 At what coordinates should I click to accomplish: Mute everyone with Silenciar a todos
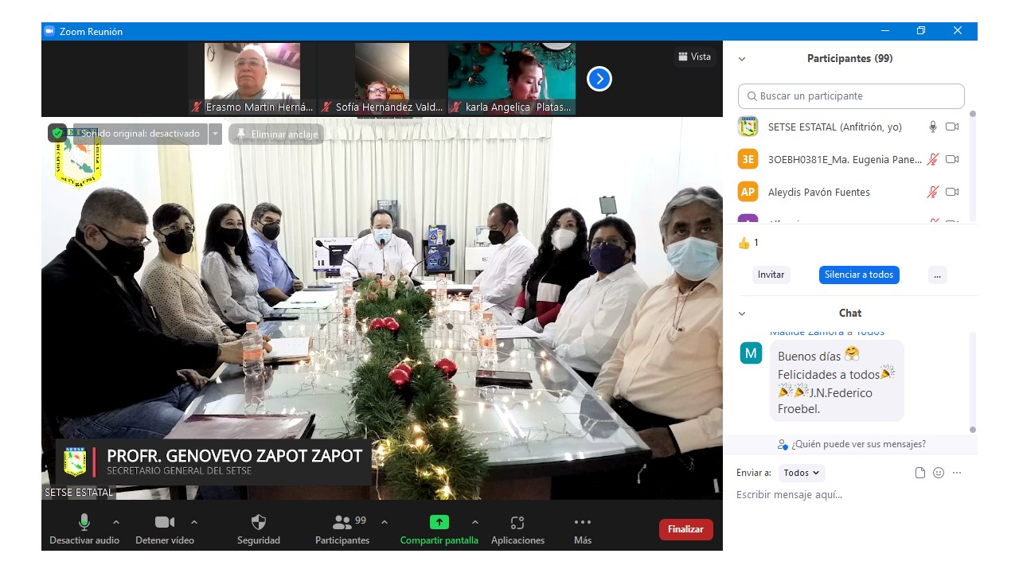859,275
